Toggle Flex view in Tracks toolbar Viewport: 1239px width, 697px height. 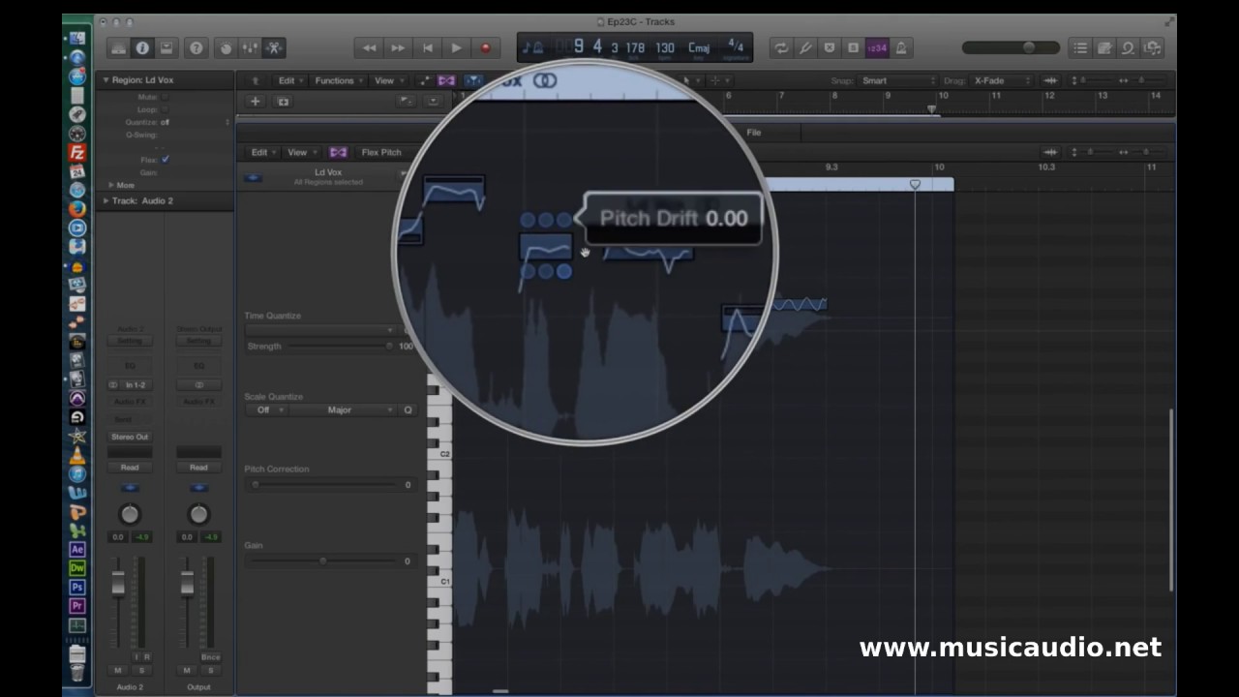pyautogui.click(x=446, y=80)
